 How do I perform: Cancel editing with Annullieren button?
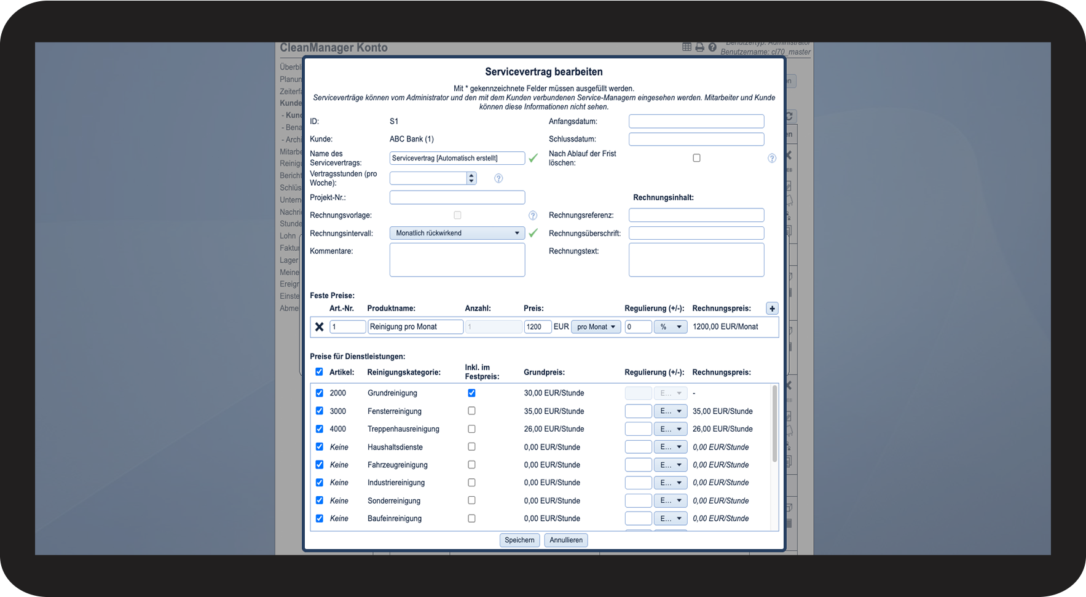[566, 540]
